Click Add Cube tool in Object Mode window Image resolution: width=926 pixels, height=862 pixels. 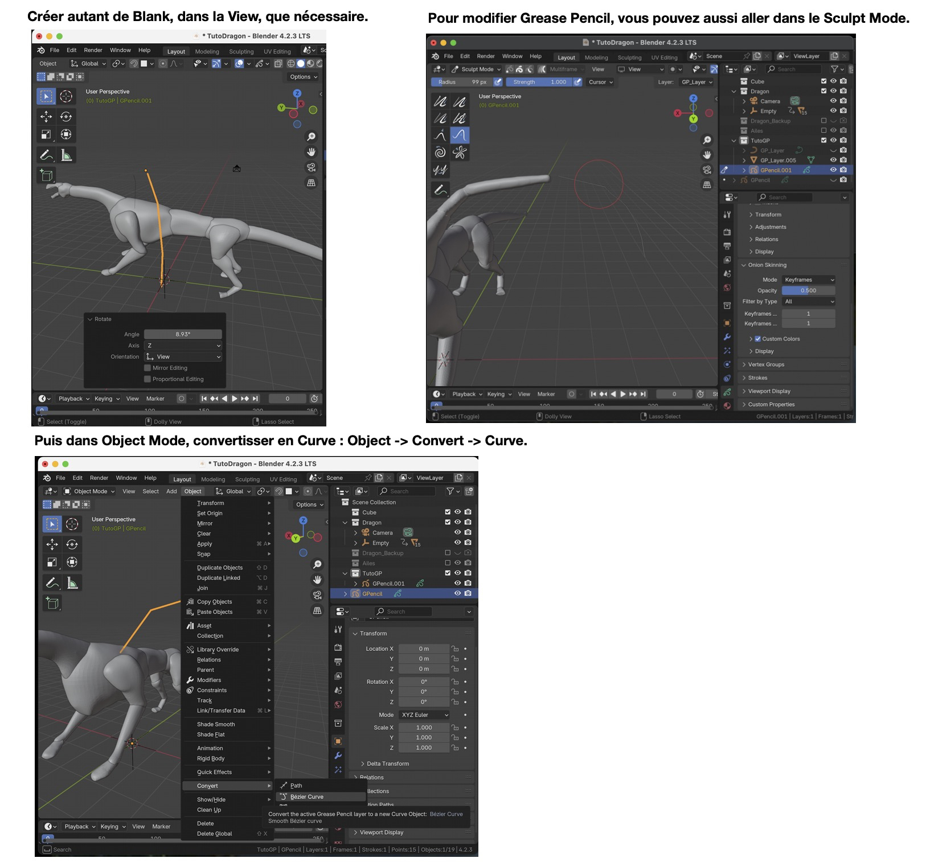(52, 603)
